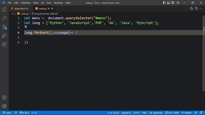Image resolution: width=205 pixels, height=115 pixels.
Task: Open the Help menu
Action: 68,3
